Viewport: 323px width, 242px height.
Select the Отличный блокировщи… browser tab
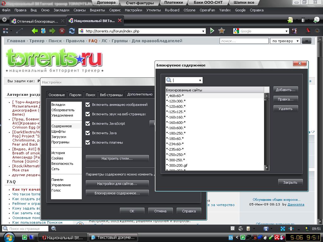click(x=38, y=21)
